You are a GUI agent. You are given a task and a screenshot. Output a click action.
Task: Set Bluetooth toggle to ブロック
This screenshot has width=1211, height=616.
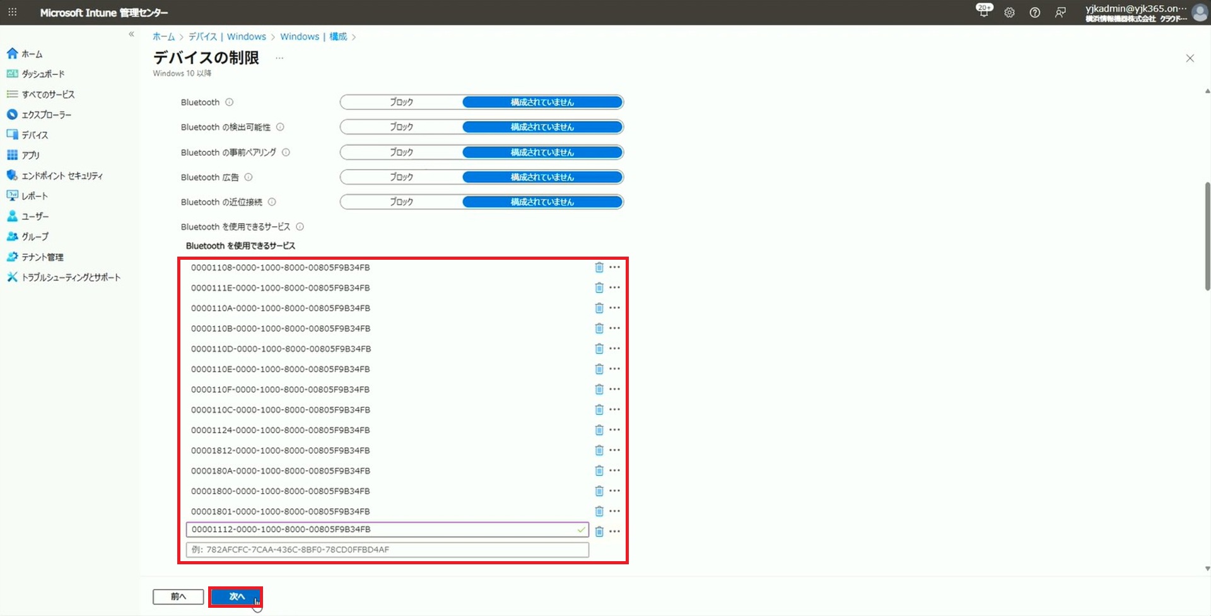pos(401,102)
